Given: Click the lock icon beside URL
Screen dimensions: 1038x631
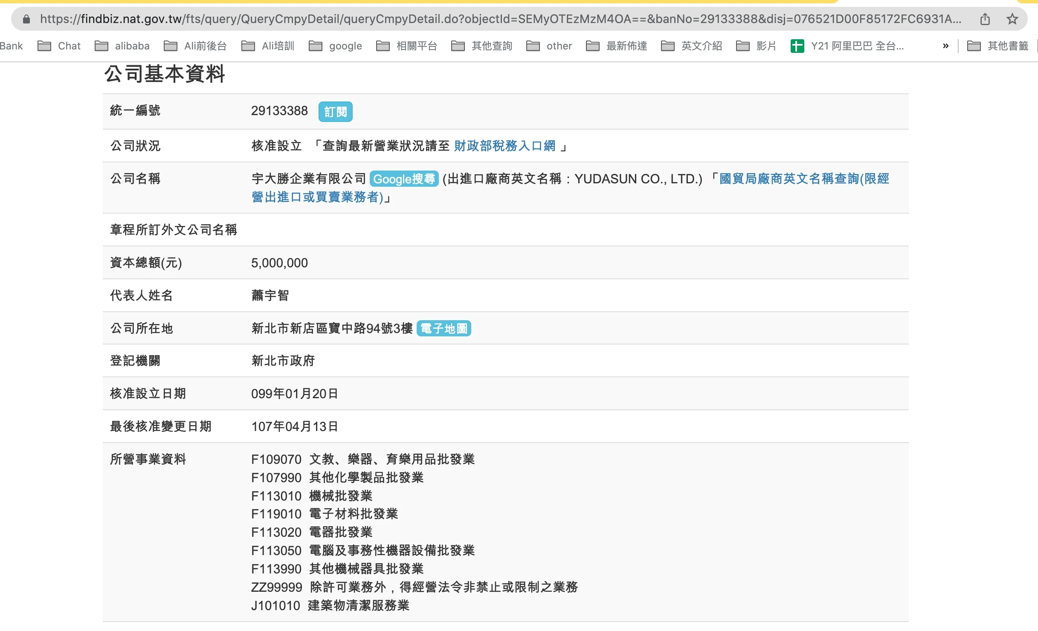Looking at the screenshot, I should coord(26,19).
